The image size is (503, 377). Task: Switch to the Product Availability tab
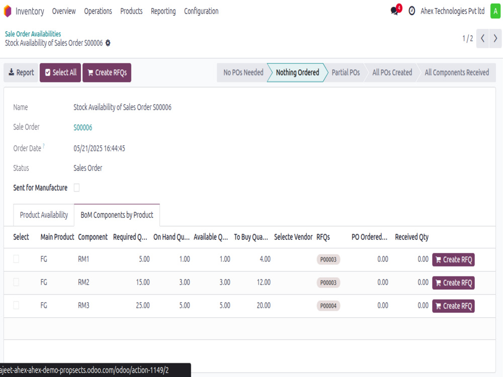click(x=44, y=215)
